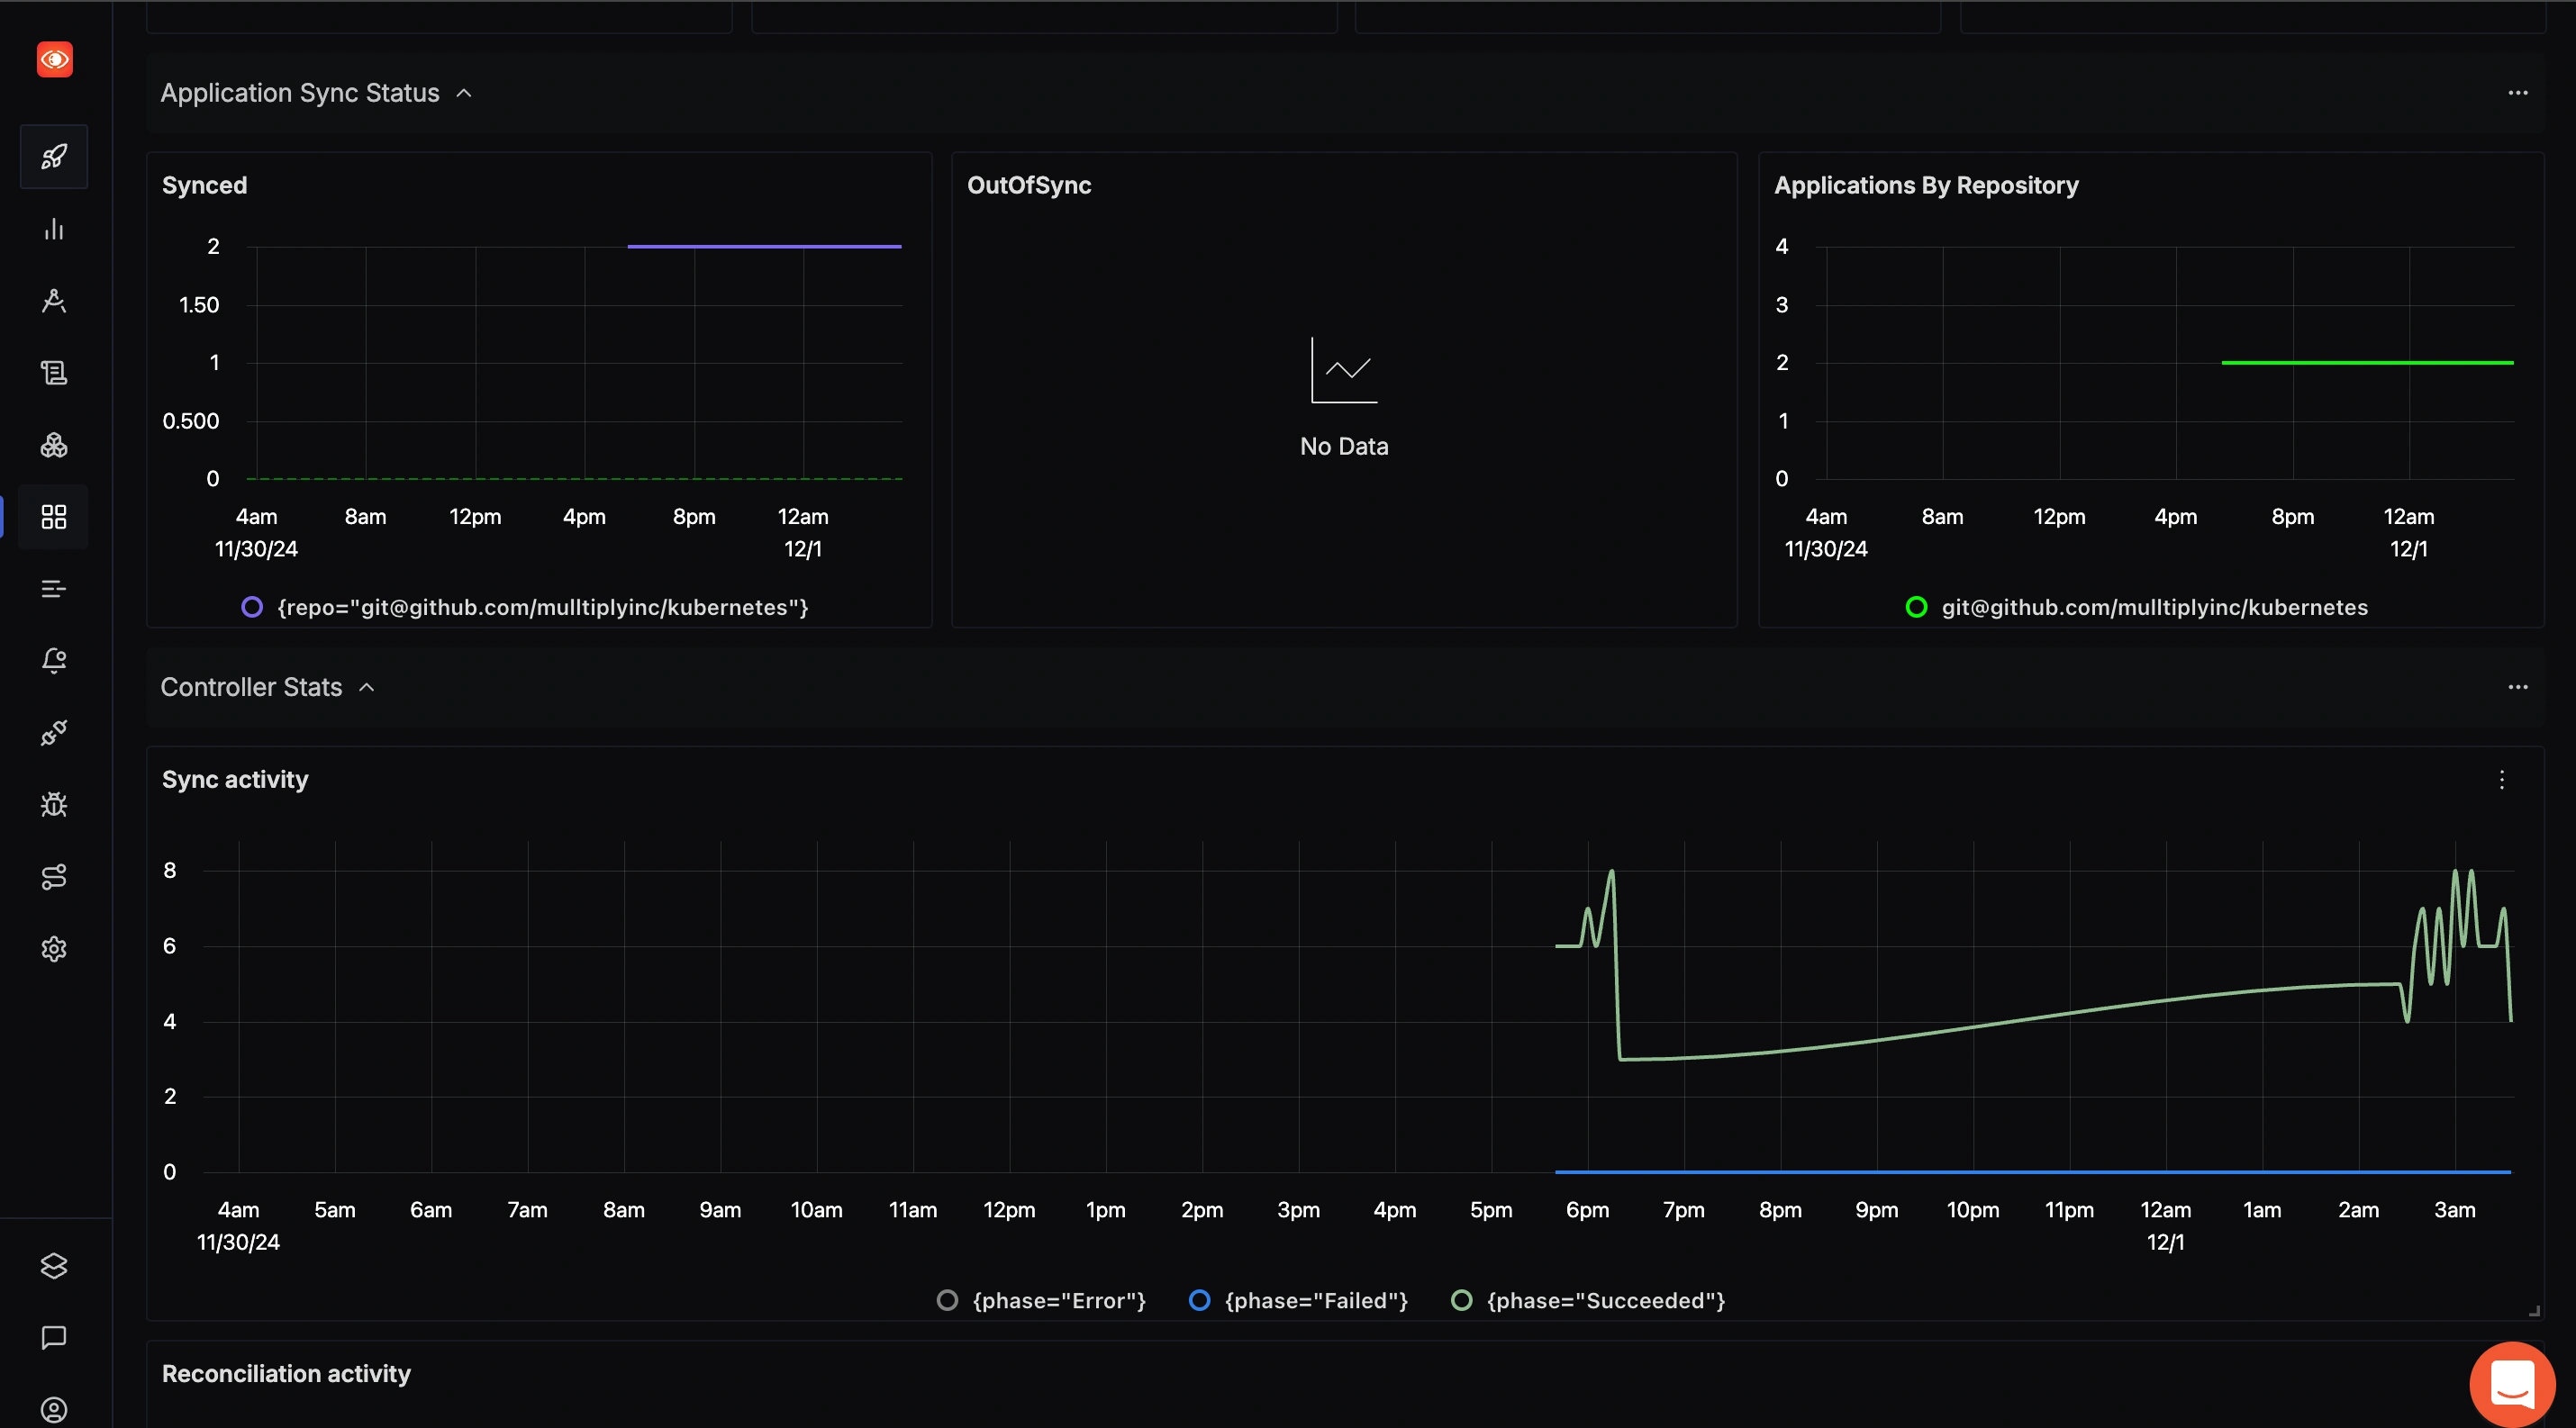2576x1428 pixels.
Task: Open layers icon near sidebar bottom
Action: (x=54, y=1266)
